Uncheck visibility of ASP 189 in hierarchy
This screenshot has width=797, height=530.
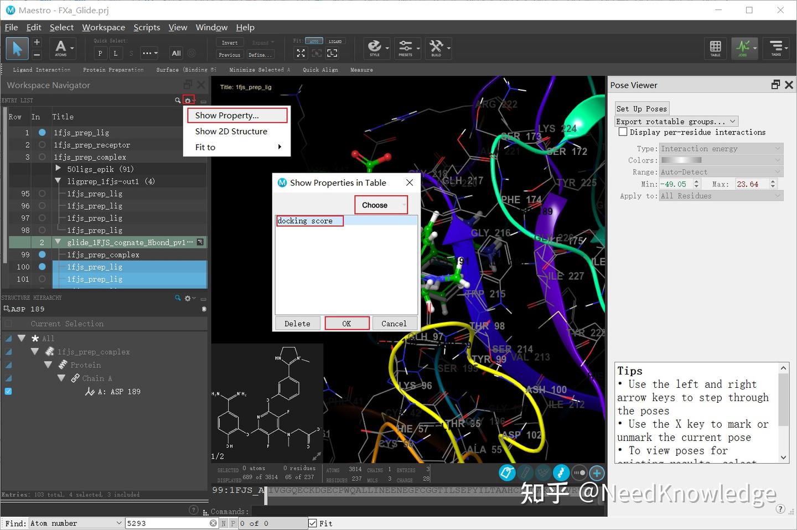tap(8, 391)
